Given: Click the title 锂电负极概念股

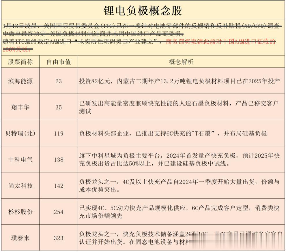Looking at the screenshot, I should coord(143,11).
